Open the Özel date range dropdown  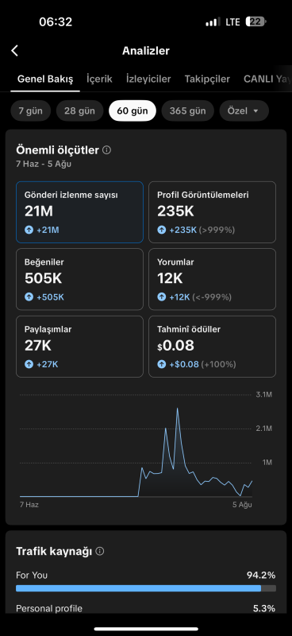pyautogui.click(x=244, y=111)
